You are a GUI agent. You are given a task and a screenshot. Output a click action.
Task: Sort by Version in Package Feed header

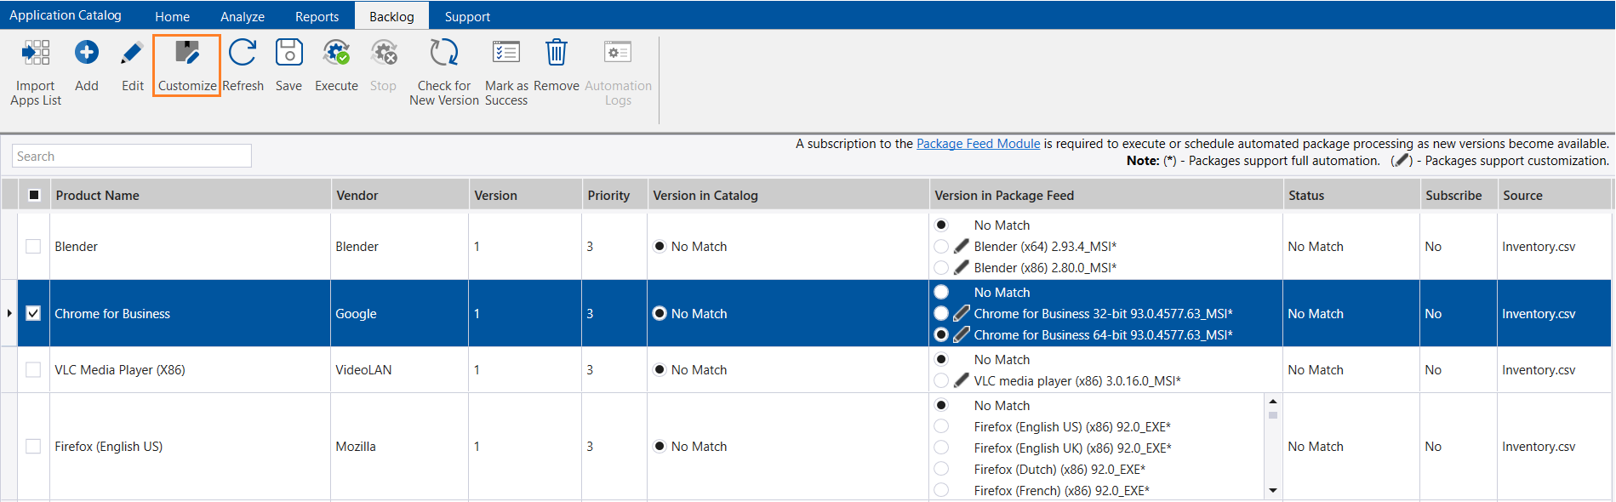tap(1106, 195)
